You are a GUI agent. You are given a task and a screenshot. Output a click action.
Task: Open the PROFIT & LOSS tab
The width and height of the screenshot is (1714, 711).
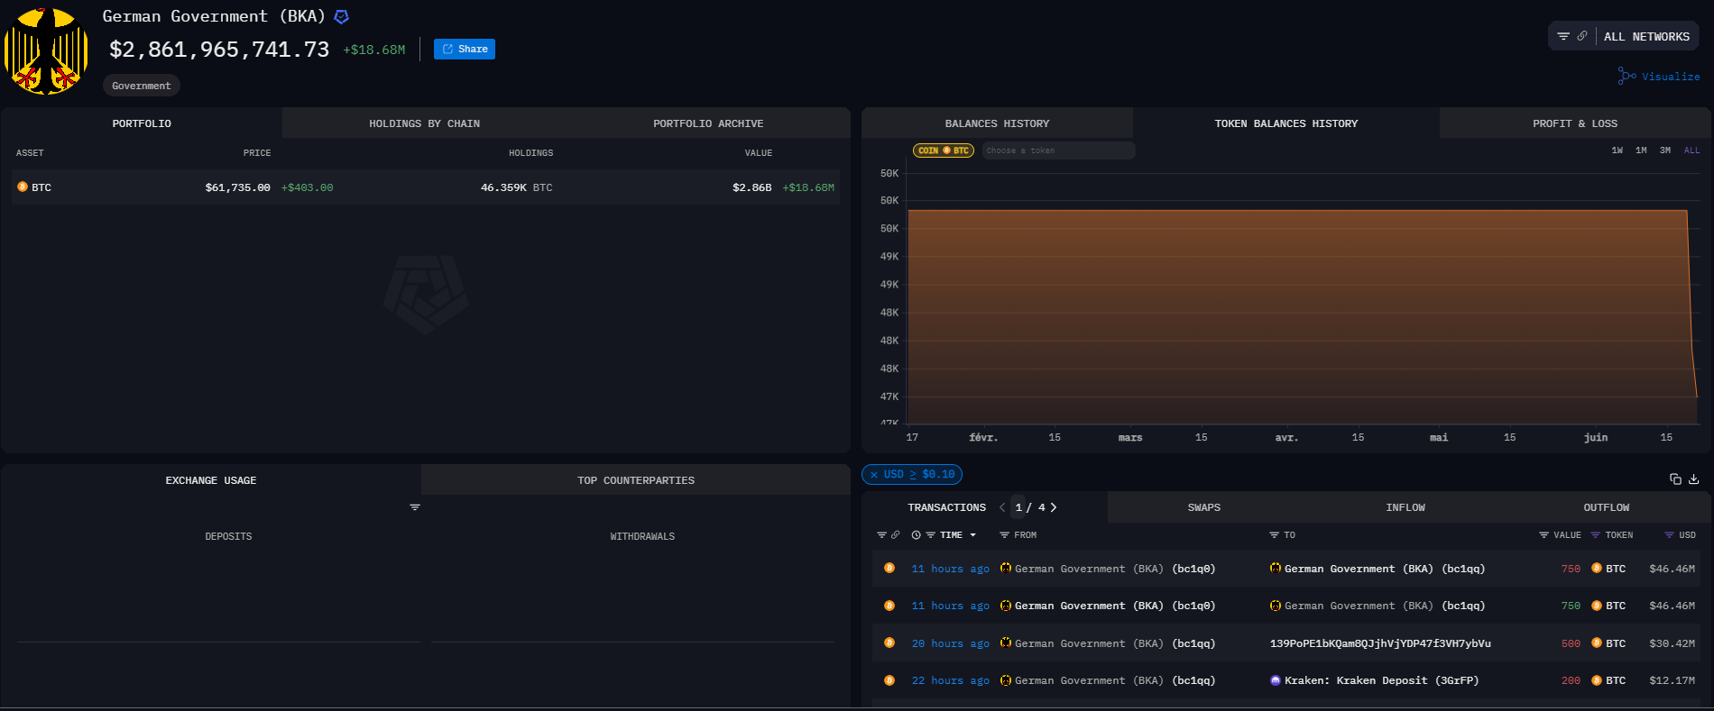click(1575, 123)
